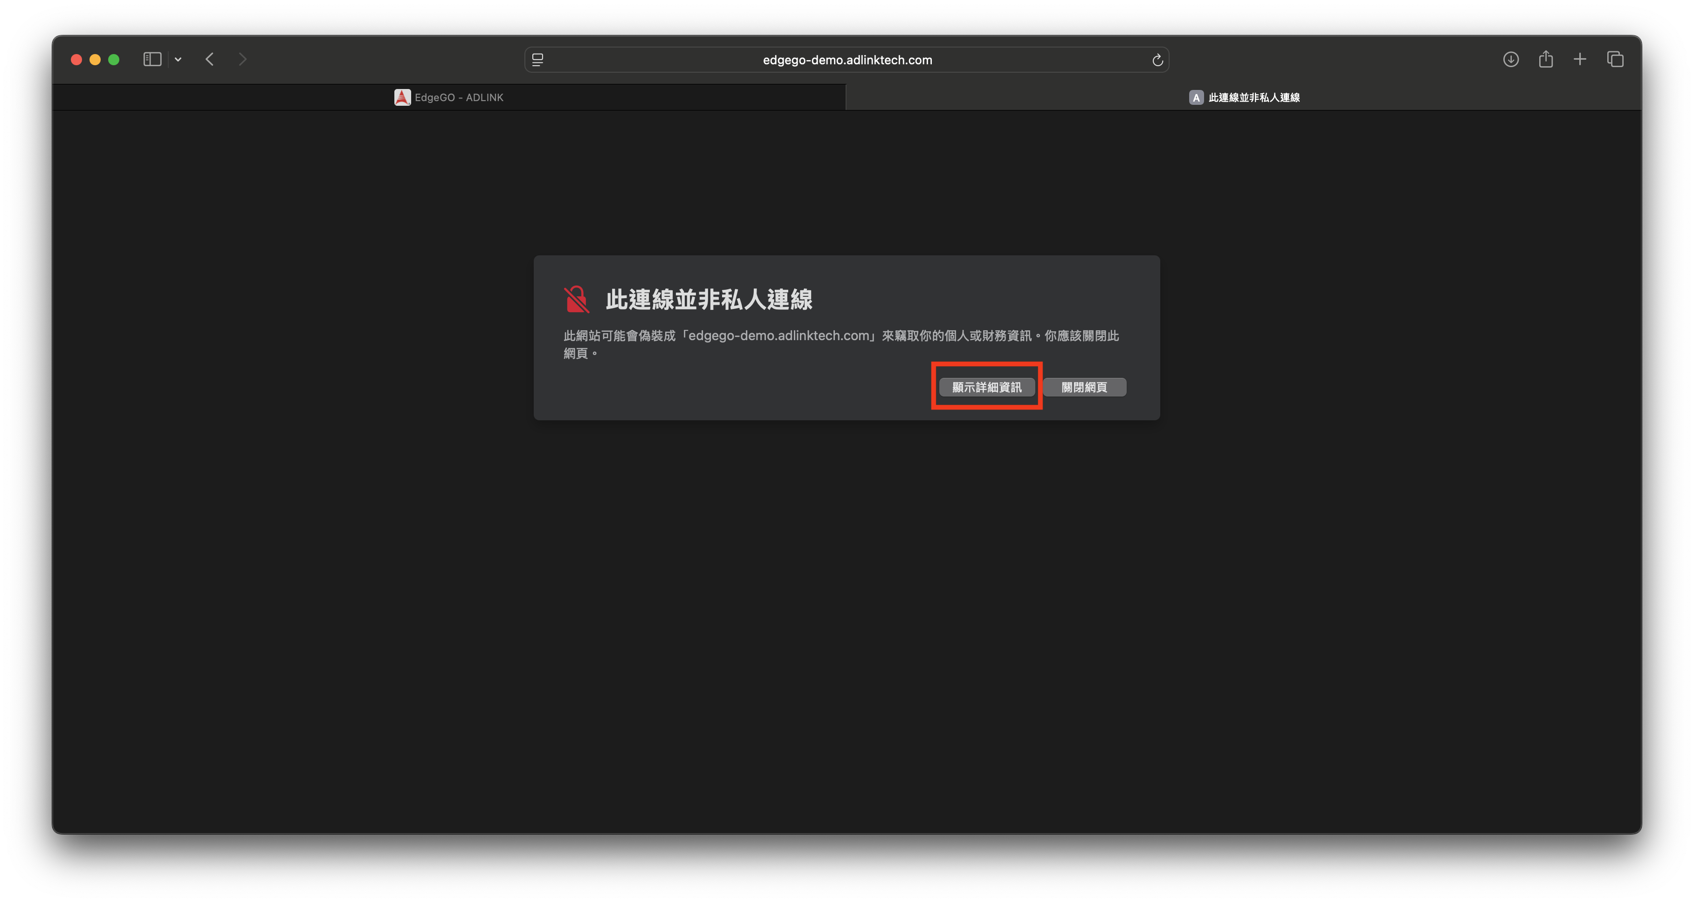This screenshot has height=903, width=1694.
Task: Click the red close window button
Action: point(76,60)
